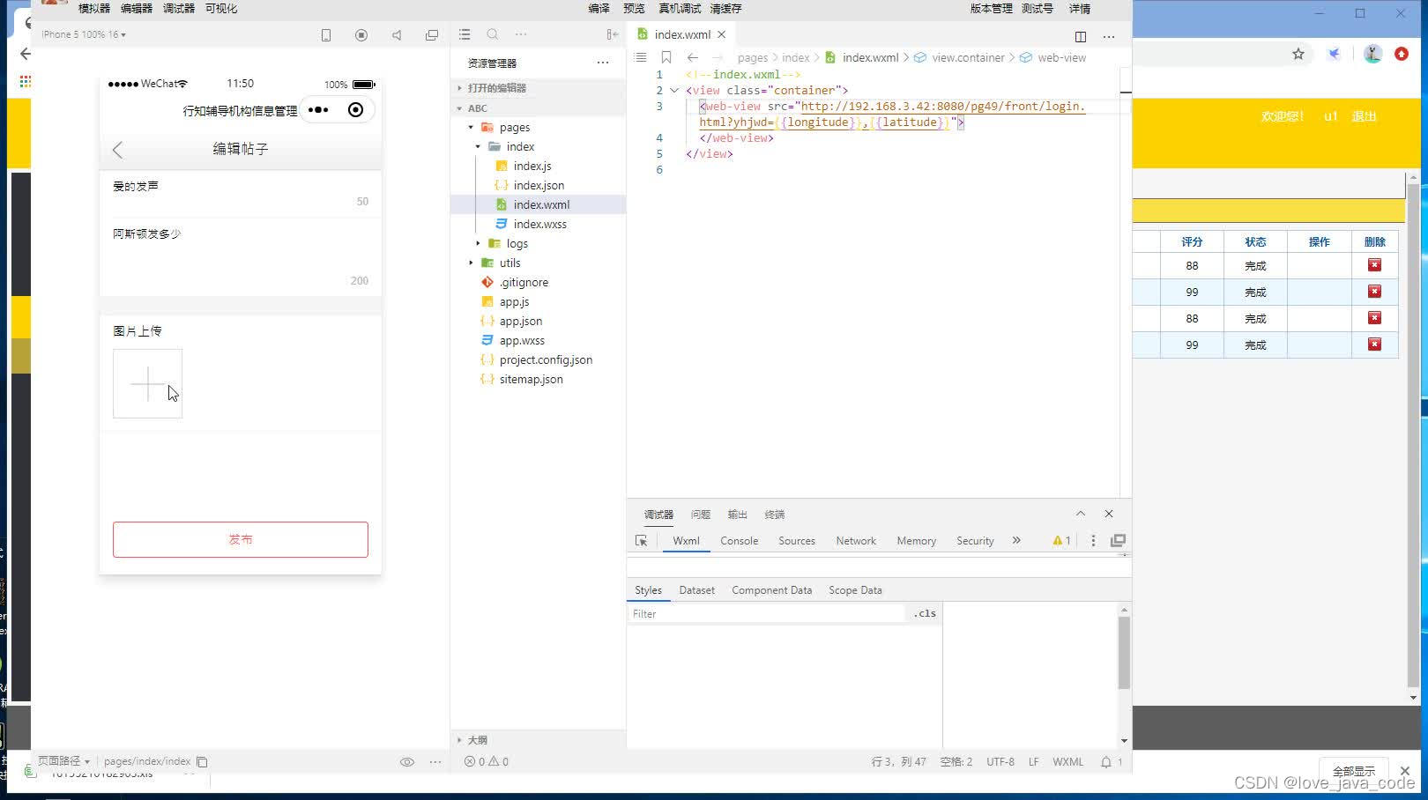Image resolution: width=1428 pixels, height=800 pixels.
Task: Expand the utils folder
Action: point(472,263)
